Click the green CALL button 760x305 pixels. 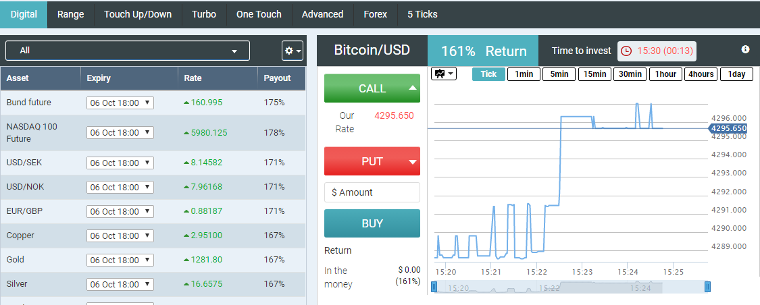coord(372,88)
